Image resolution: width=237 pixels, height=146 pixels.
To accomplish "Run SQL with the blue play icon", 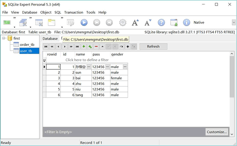I will (84, 22).
